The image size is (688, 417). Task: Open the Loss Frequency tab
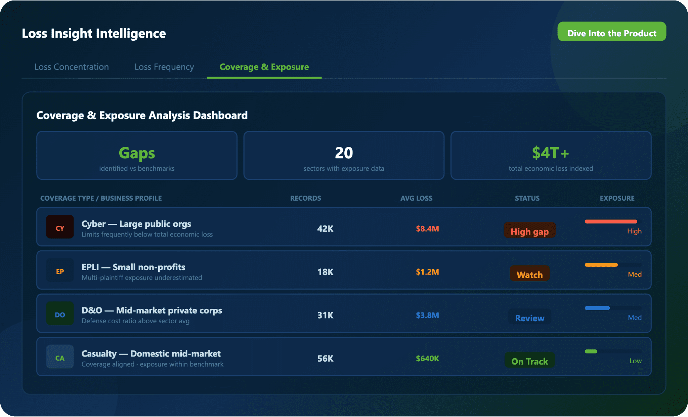click(164, 67)
